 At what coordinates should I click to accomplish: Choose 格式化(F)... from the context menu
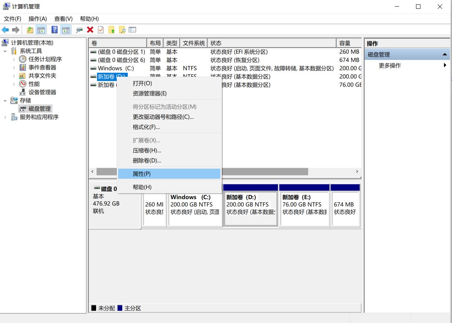tap(146, 127)
